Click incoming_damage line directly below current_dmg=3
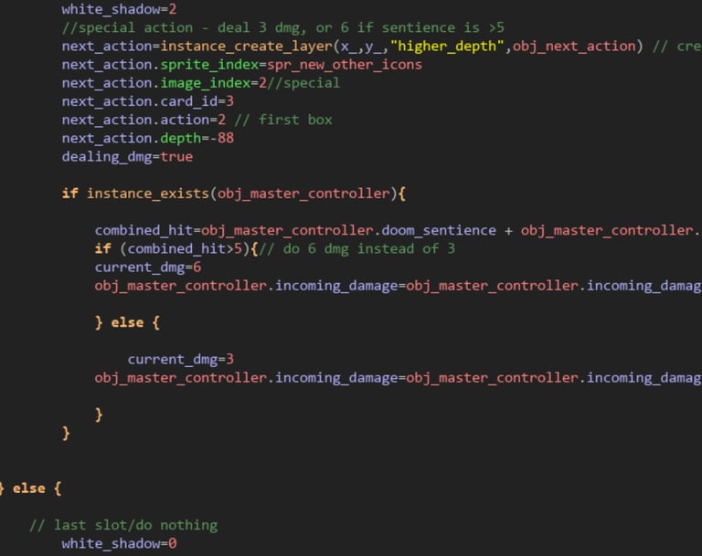Screen dimensions: 702x556 click(x=398, y=378)
